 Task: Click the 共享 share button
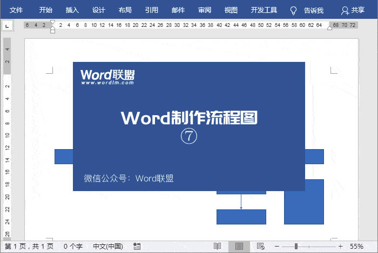point(353,10)
